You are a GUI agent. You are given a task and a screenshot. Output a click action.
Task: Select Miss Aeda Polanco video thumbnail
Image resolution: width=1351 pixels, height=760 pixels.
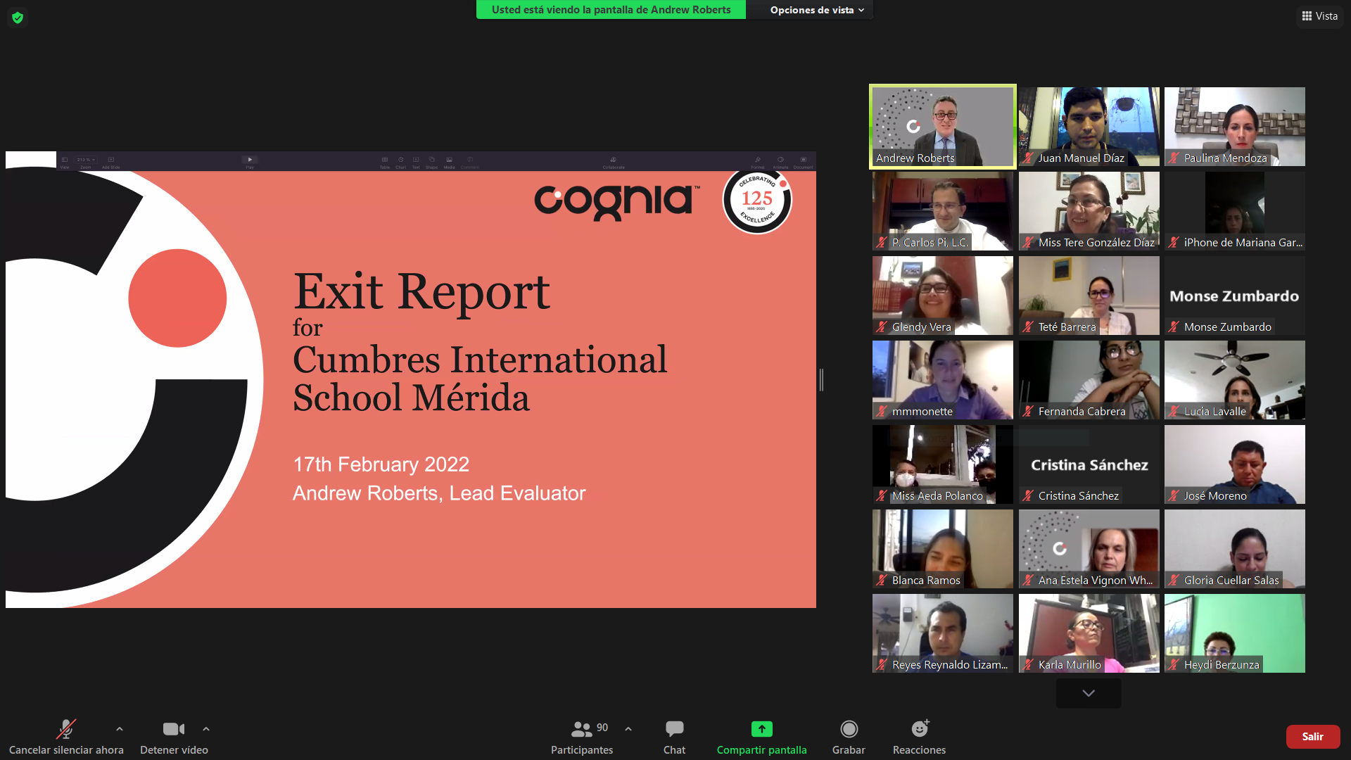click(943, 464)
